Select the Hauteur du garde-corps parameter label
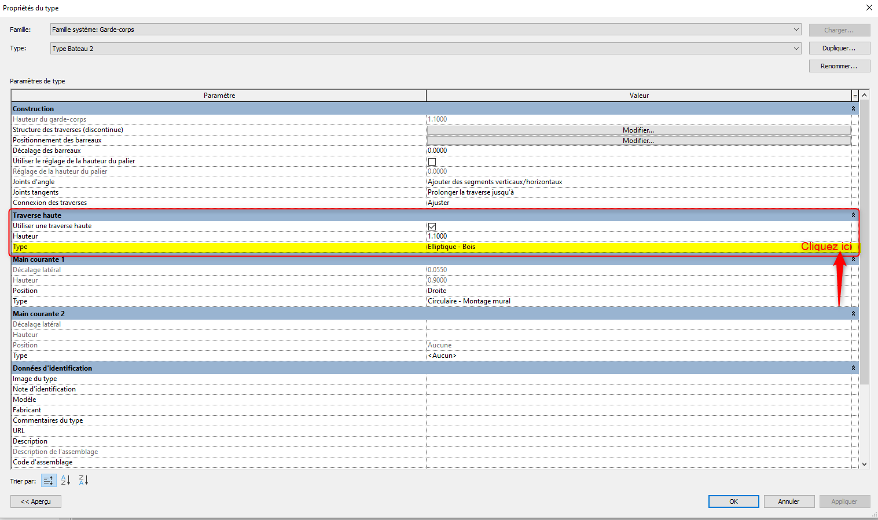878x520 pixels. tap(50, 119)
